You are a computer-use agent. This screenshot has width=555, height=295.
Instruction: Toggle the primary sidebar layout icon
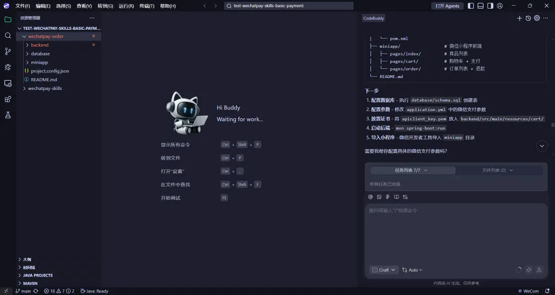(x=471, y=6)
